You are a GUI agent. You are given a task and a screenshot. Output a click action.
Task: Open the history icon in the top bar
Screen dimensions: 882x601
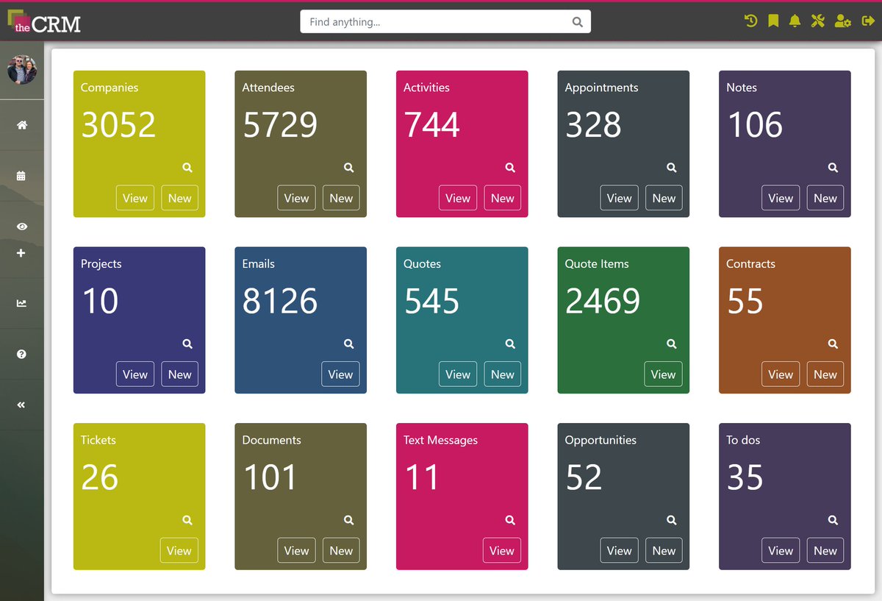click(750, 21)
